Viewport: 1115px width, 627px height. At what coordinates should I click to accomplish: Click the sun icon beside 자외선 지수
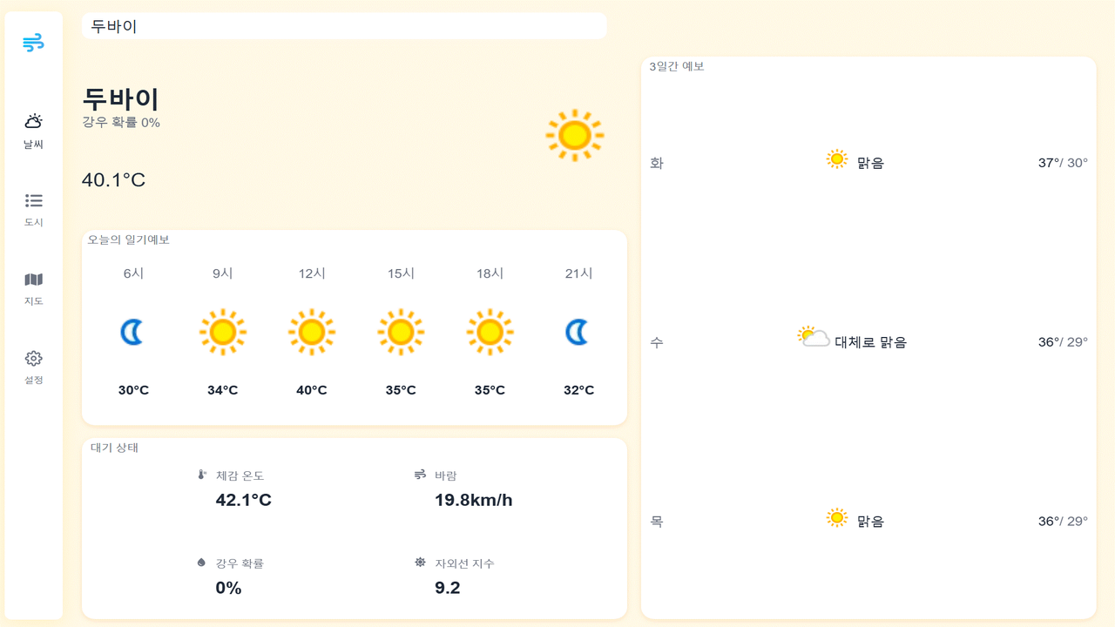[421, 562]
